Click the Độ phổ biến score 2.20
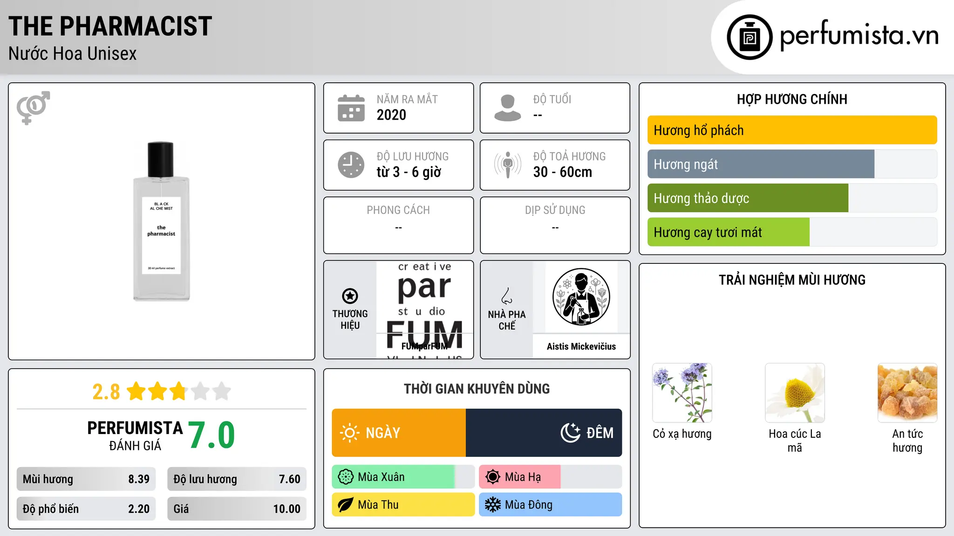 (x=139, y=509)
